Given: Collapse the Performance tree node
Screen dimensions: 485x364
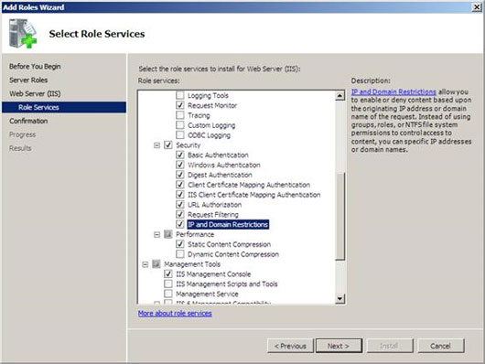Looking at the screenshot, I should pyautogui.click(x=156, y=234).
